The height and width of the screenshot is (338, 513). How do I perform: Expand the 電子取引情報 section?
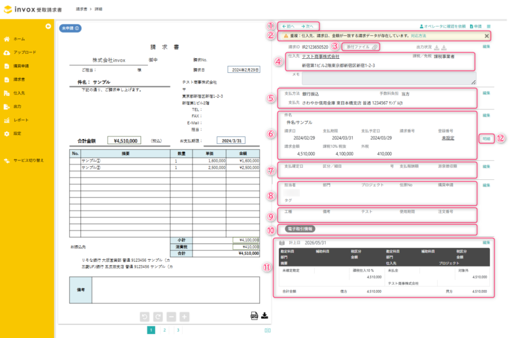(299, 229)
